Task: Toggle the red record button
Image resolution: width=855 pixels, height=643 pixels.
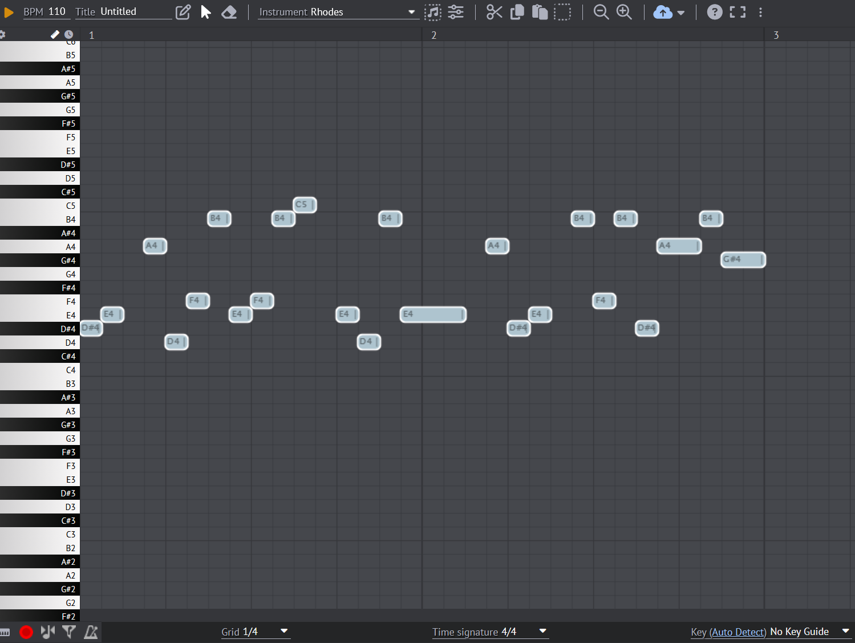Action: click(x=26, y=632)
